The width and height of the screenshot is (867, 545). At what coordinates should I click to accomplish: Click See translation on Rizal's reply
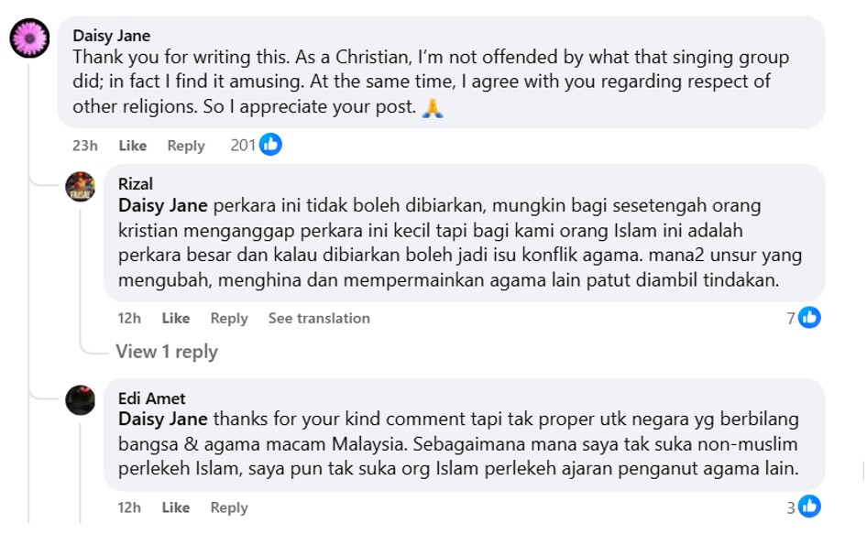tap(319, 318)
